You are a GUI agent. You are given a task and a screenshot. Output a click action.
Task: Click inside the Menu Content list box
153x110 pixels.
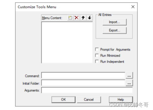click(67, 43)
